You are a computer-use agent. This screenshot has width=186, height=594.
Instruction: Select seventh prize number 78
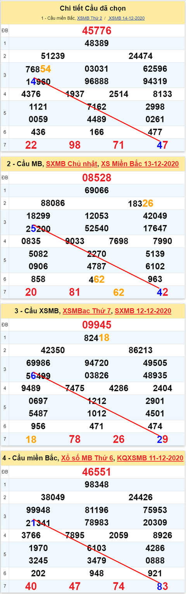tap(75, 439)
